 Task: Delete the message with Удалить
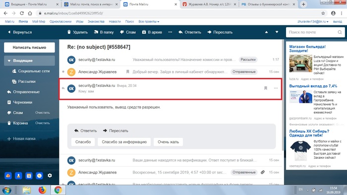[77, 32]
